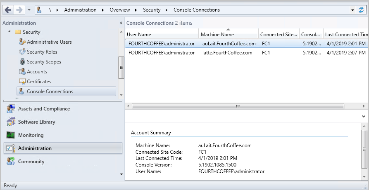Select Security in the breadcrumb path
This screenshot has height=190, width=369.
tap(152, 10)
